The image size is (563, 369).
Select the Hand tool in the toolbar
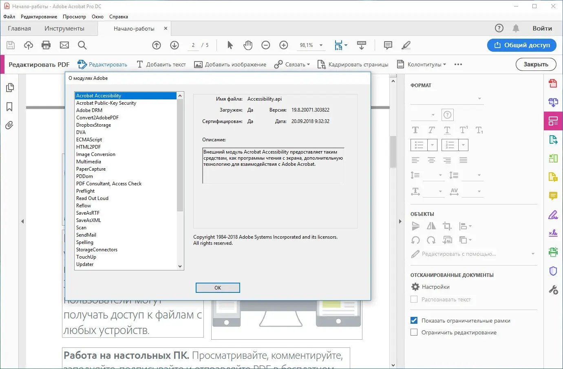pyautogui.click(x=247, y=45)
